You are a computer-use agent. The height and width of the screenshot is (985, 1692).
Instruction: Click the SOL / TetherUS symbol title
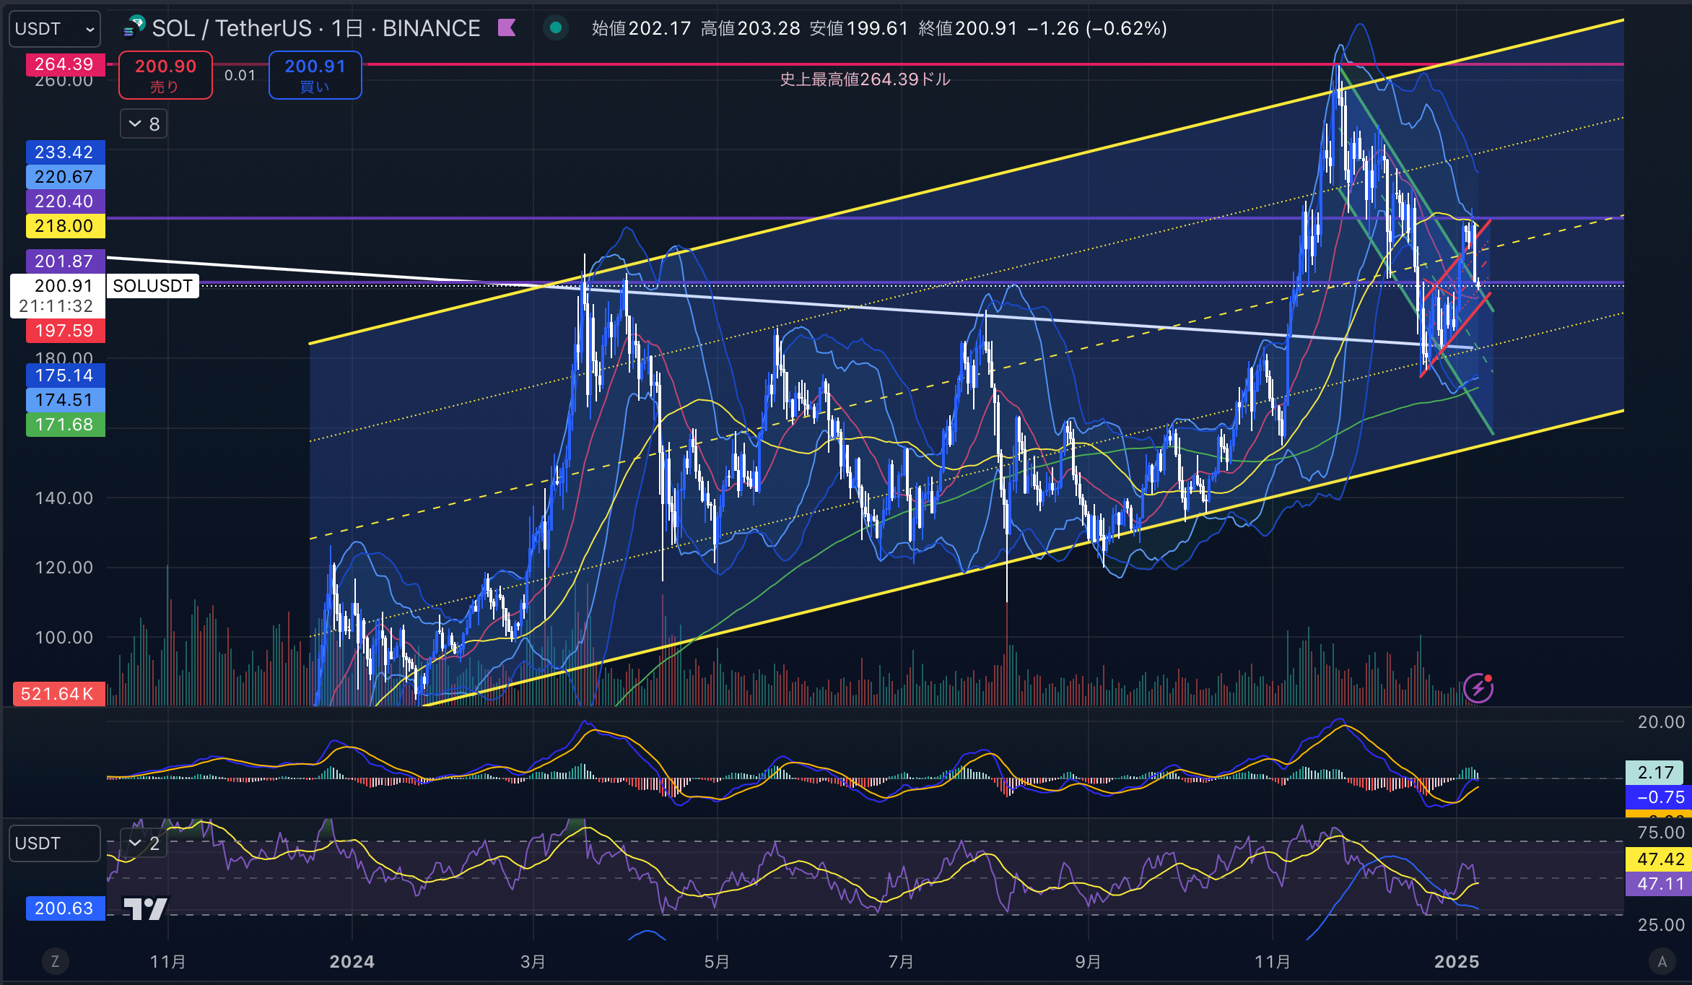231,28
